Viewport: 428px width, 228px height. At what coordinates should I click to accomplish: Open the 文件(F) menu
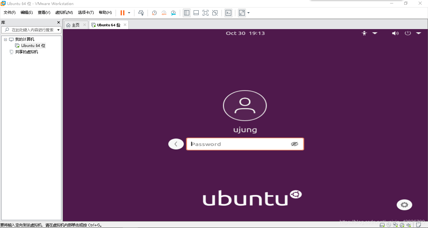click(x=9, y=13)
